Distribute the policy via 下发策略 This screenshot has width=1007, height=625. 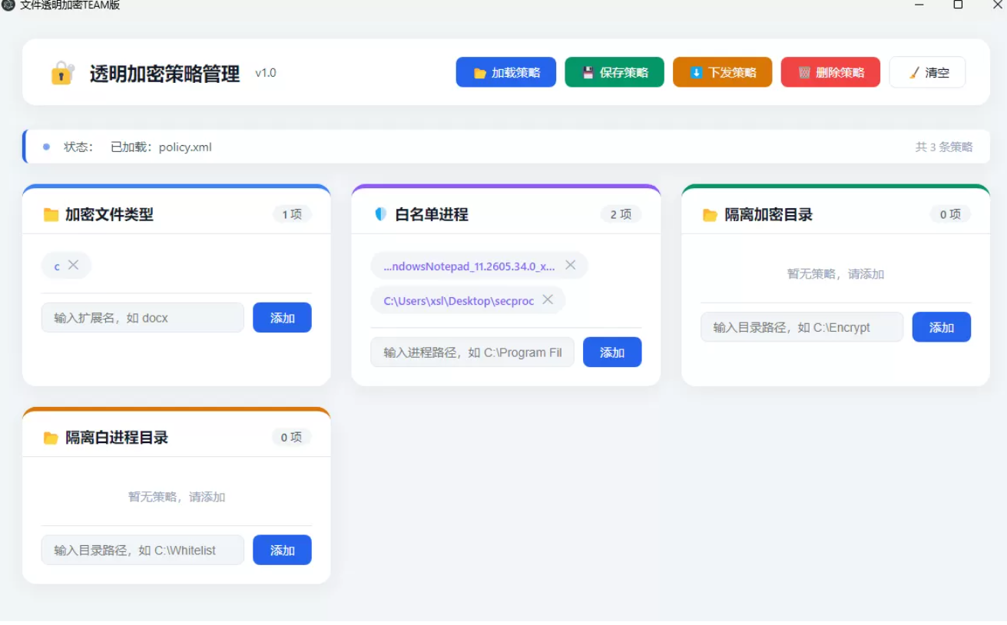click(723, 72)
